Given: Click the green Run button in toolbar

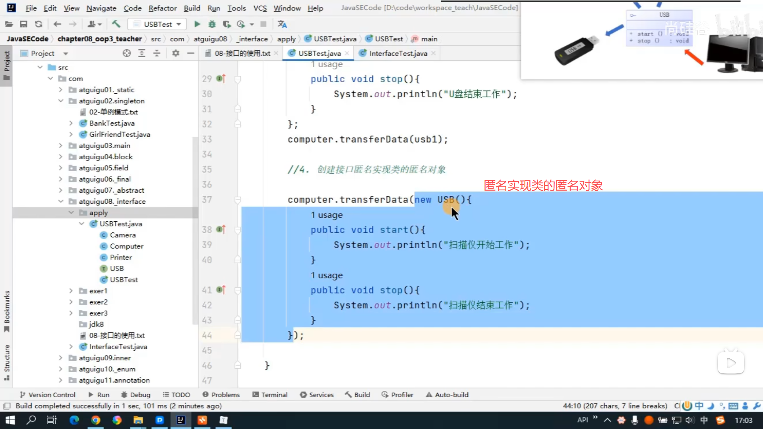Looking at the screenshot, I should point(197,24).
